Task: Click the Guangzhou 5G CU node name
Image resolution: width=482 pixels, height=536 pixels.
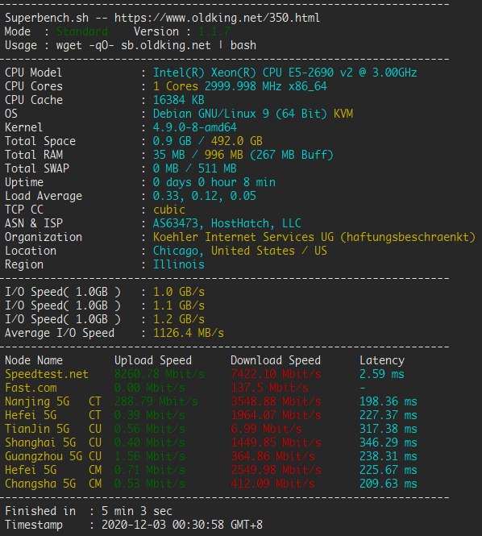Action: pos(53,456)
